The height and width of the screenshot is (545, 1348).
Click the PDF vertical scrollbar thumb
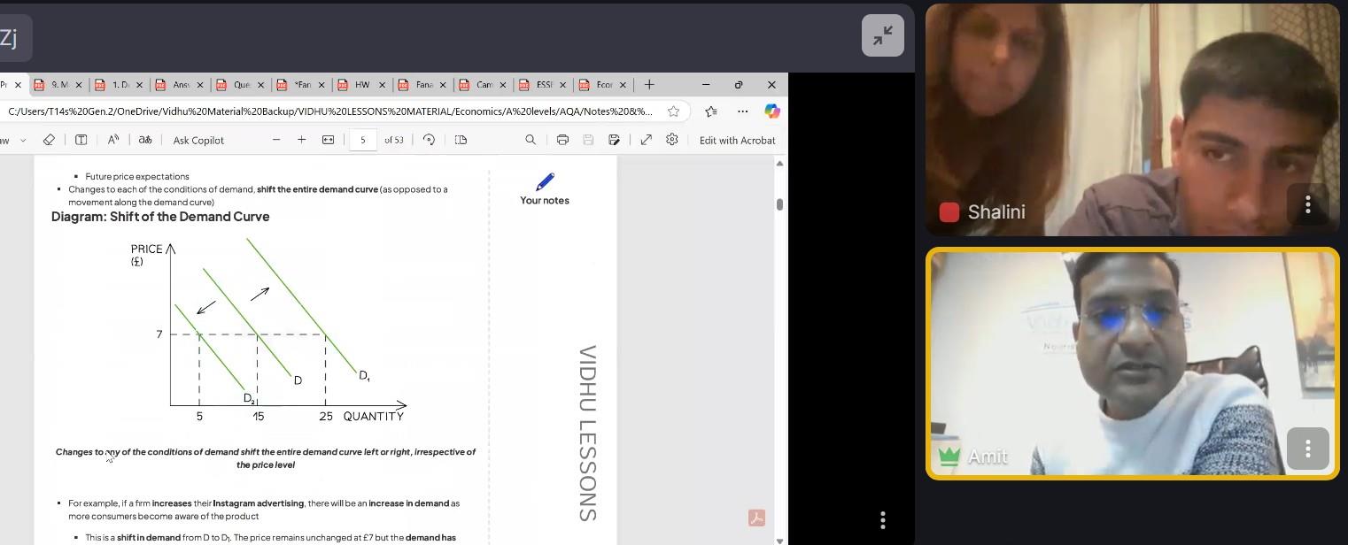pyautogui.click(x=779, y=204)
